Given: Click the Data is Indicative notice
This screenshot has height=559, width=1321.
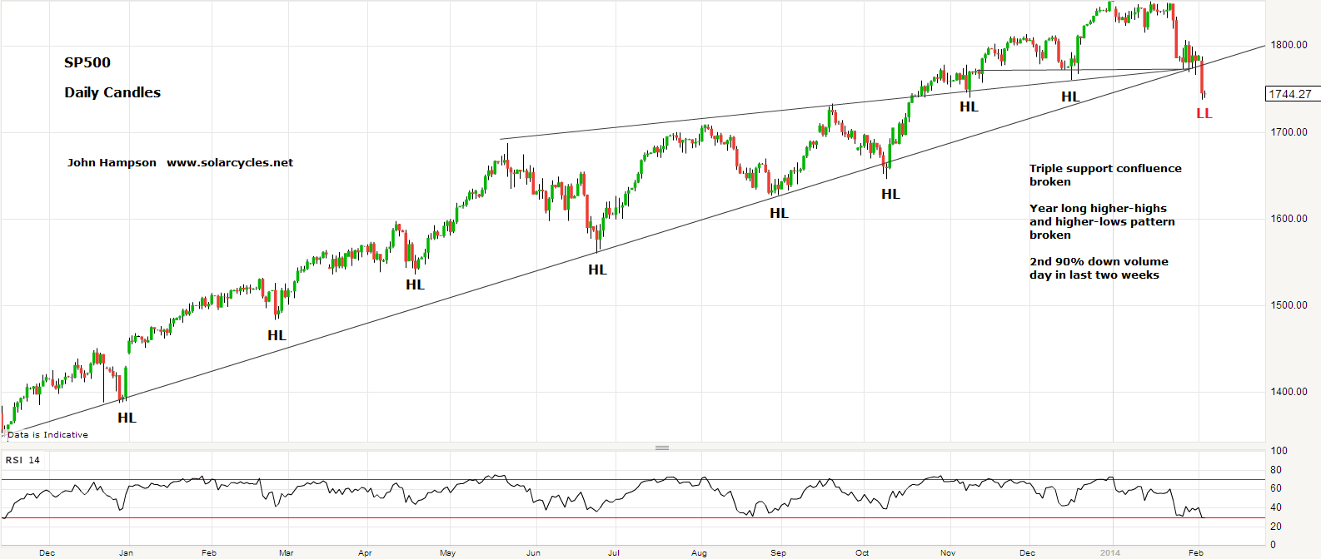Looking at the screenshot, I should click(47, 434).
